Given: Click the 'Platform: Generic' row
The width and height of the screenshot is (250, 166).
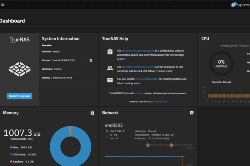Looking at the screenshot, I should point(68,52).
